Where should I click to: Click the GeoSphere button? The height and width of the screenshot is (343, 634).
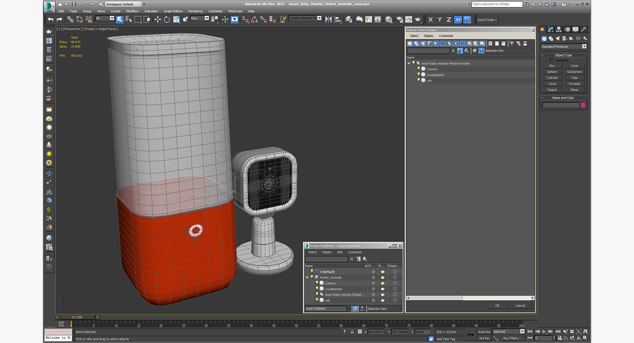[x=574, y=72]
